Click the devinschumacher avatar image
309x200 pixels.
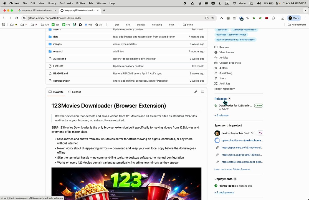click(x=217, y=133)
